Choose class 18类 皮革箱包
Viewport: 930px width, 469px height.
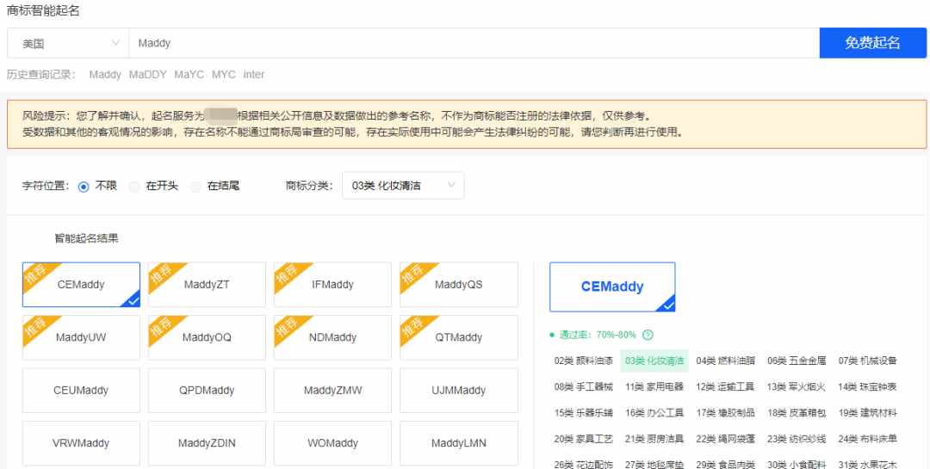tap(797, 413)
